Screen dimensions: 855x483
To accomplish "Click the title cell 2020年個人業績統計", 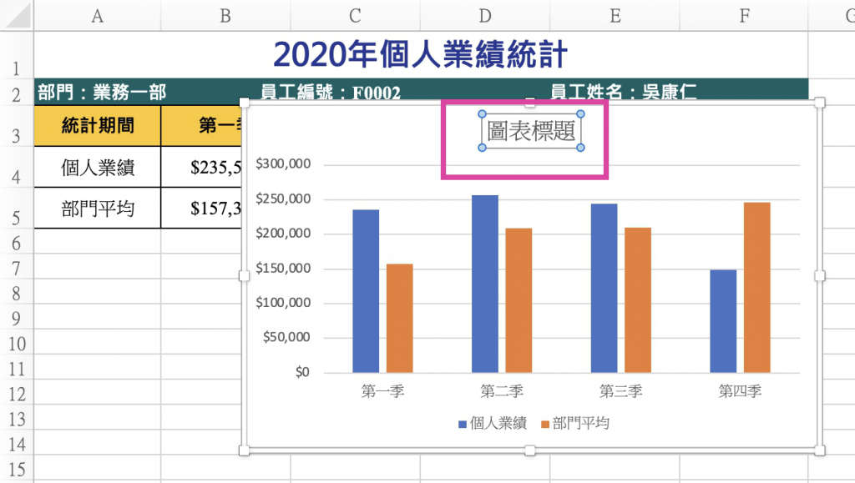I will click(421, 55).
